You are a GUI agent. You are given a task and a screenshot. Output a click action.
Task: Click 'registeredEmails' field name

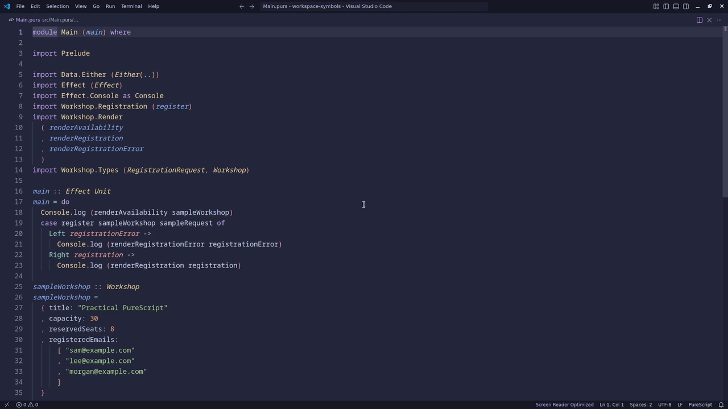[81, 340]
